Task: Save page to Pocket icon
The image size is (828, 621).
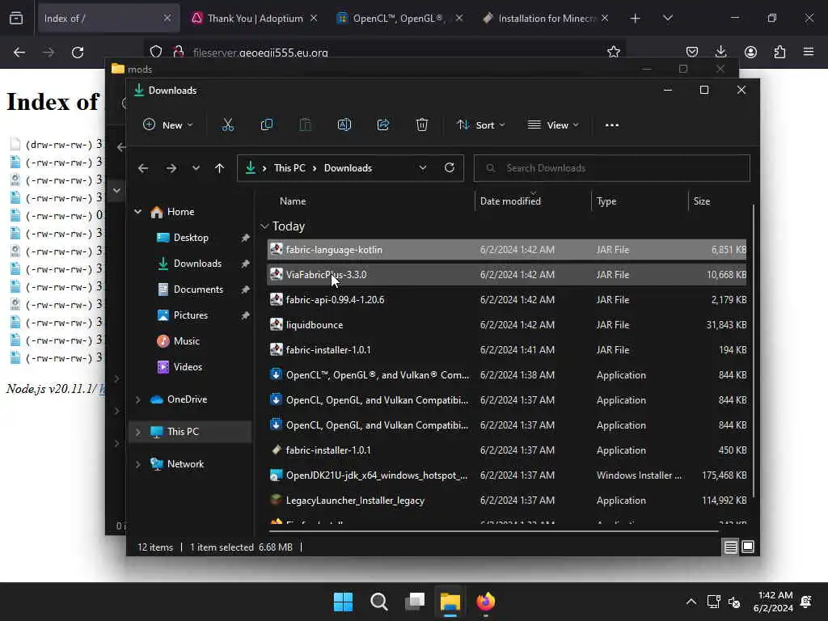Action: coord(692,52)
